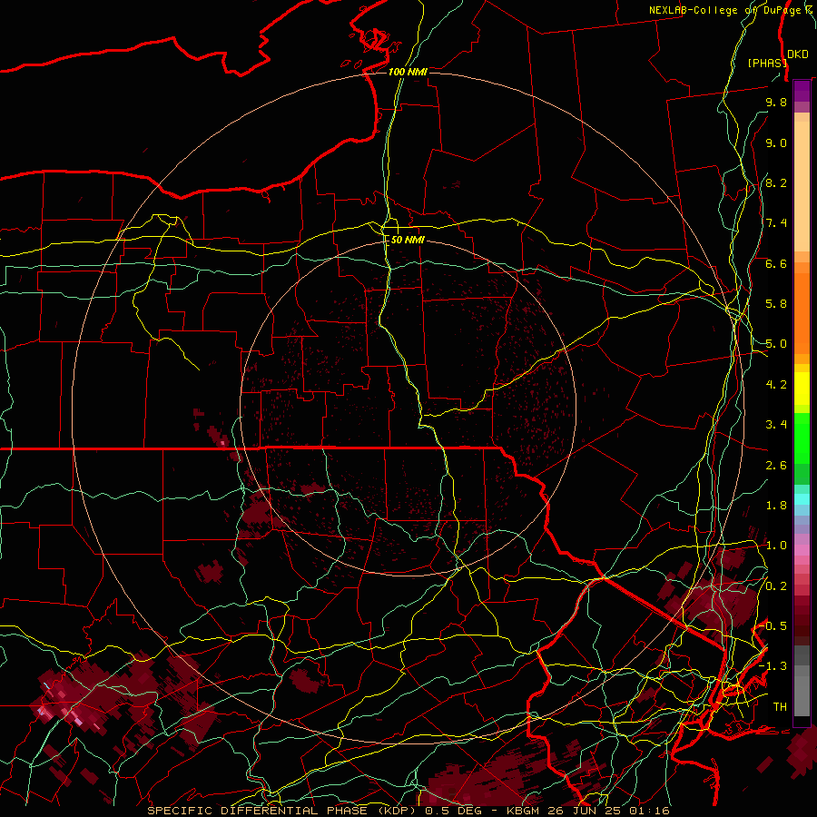Click the 5.0 value on the color scale

[776, 344]
